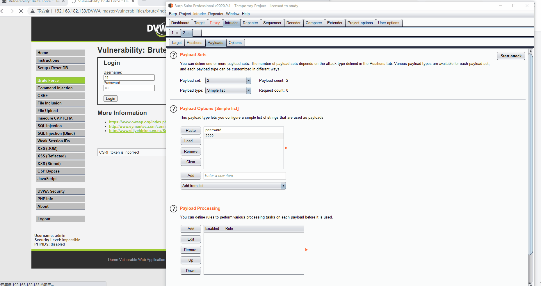Screen dimensions: 541x286
Task: Click Remove beside the payload list
Action: tap(191, 152)
